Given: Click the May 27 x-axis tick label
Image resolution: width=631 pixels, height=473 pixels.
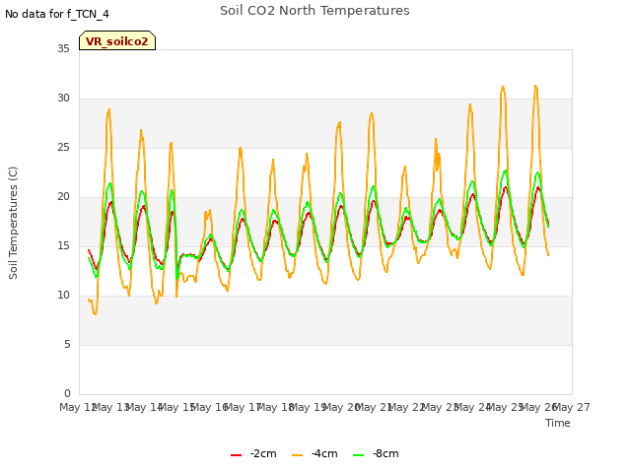Looking at the screenshot, I should tap(574, 407).
